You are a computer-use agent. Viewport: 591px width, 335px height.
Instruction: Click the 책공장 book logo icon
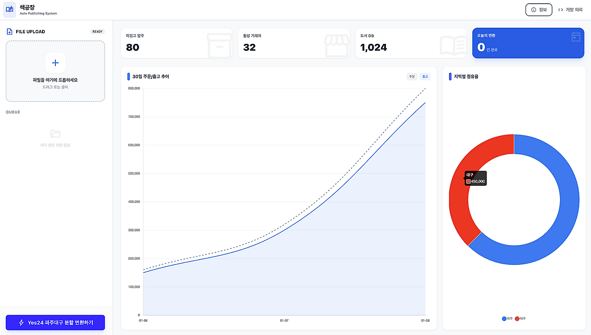click(x=10, y=10)
